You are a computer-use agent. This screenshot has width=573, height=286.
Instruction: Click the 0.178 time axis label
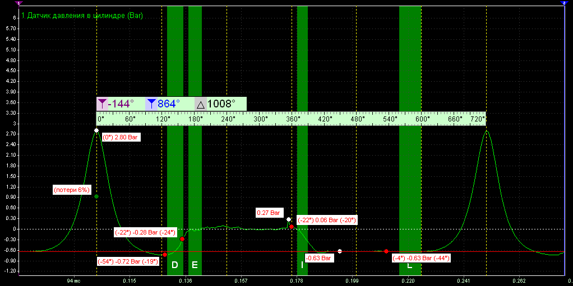click(x=297, y=282)
